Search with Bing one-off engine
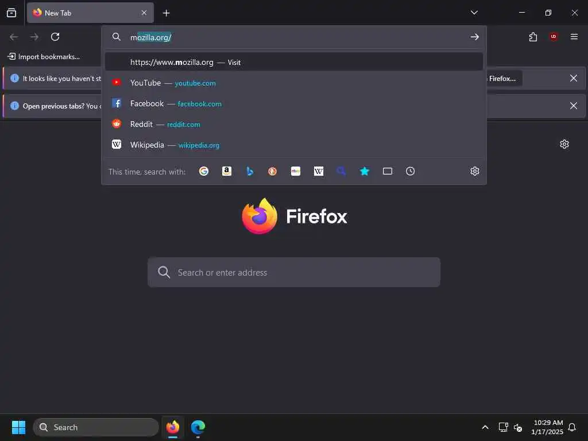 point(250,171)
